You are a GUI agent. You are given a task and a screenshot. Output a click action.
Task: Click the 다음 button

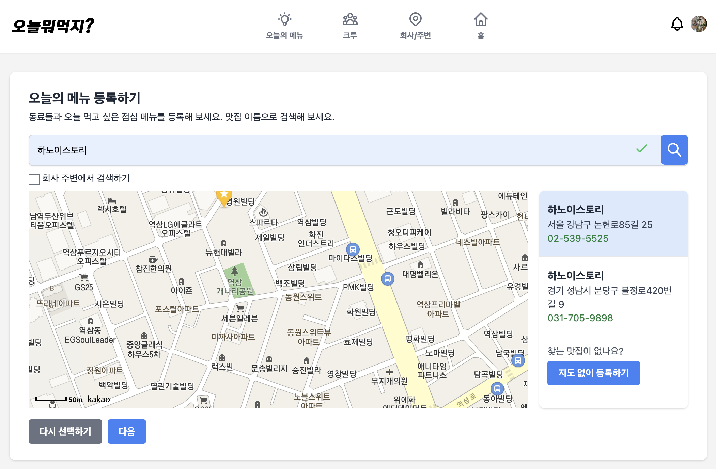click(127, 431)
